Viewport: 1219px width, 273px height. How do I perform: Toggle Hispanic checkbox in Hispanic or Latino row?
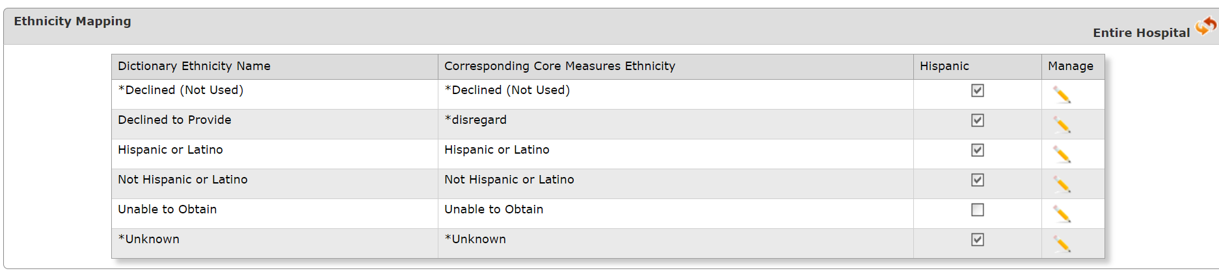click(x=977, y=150)
